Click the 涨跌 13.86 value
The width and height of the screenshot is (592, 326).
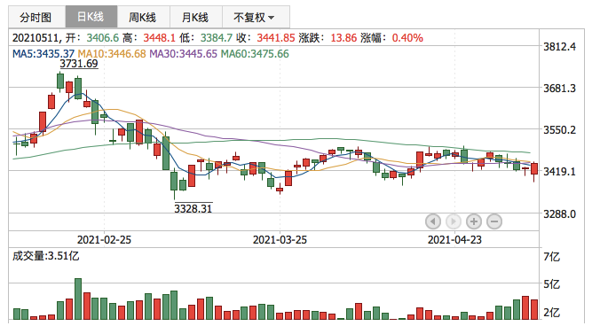pos(343,38)
